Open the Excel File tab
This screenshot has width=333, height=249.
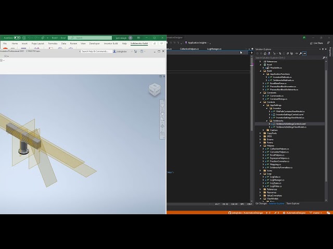tap(5, 44)
